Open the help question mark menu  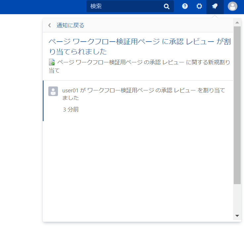coord(185,6)
